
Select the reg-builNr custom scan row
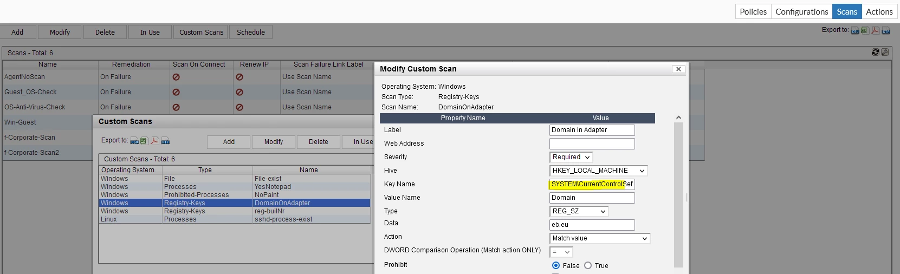pos(235,211)
